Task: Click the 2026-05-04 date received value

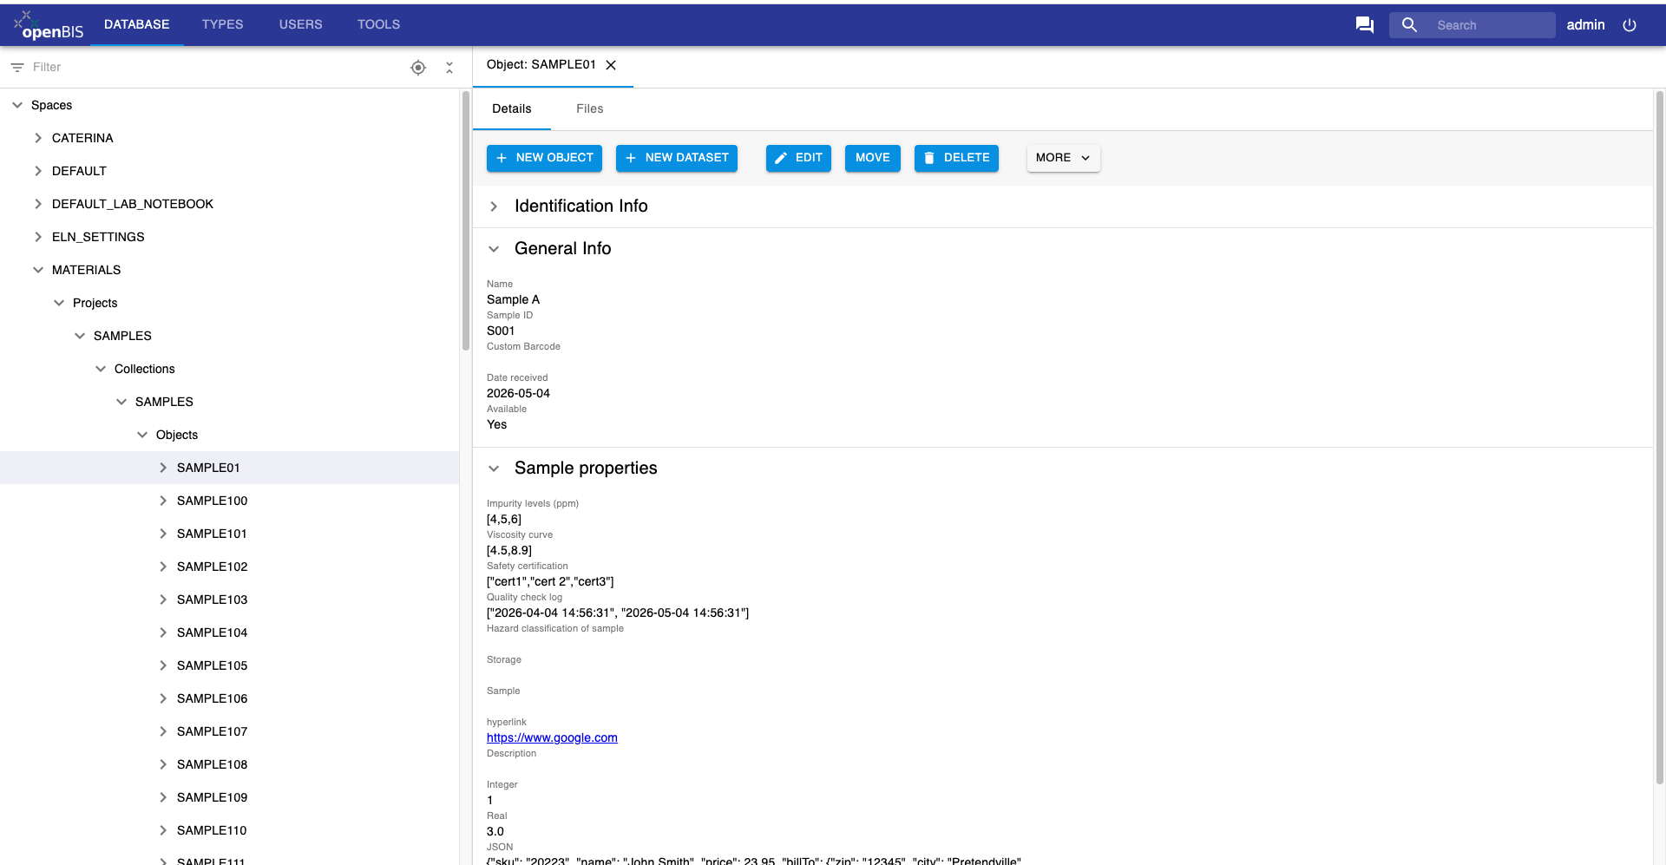Action: [518, 393]
